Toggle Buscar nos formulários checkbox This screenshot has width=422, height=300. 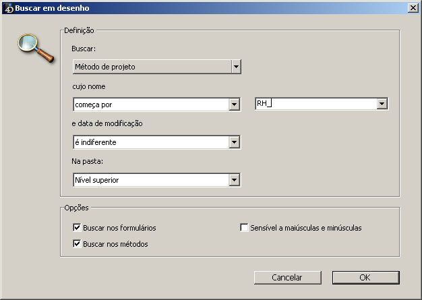[x=77, y=228]
